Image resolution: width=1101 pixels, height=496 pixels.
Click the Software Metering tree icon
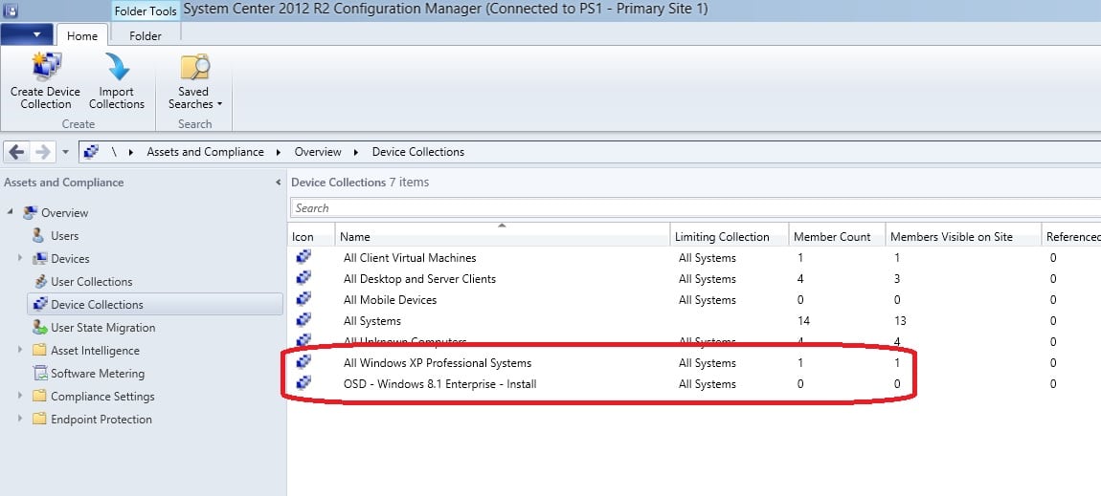[39, 374]
